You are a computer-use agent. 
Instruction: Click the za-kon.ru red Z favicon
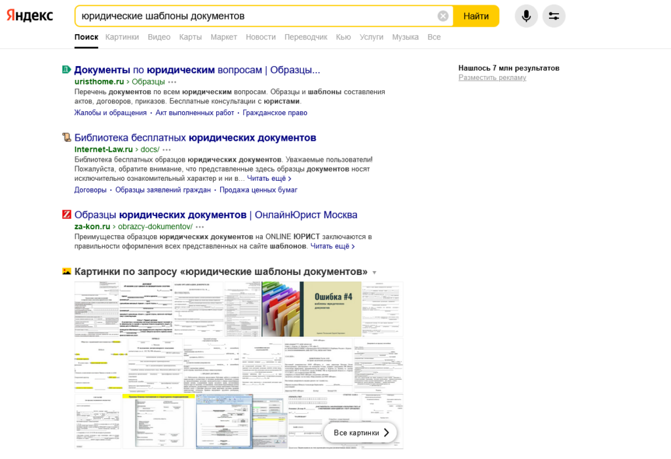point(66,214)
